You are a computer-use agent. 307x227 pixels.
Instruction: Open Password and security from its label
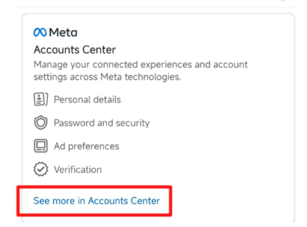click(x=101, y=123)
